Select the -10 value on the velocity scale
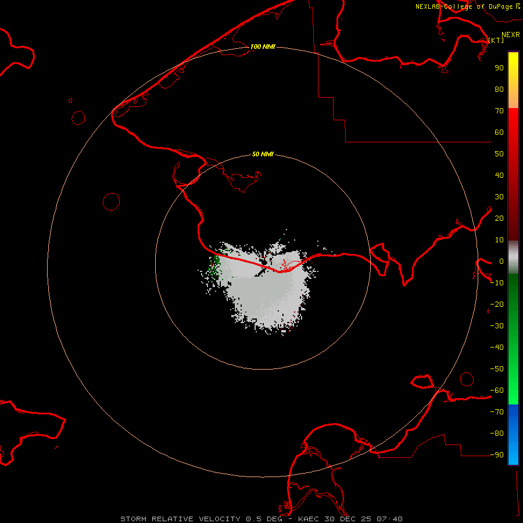523x523 pixels. tap(497, 283)
